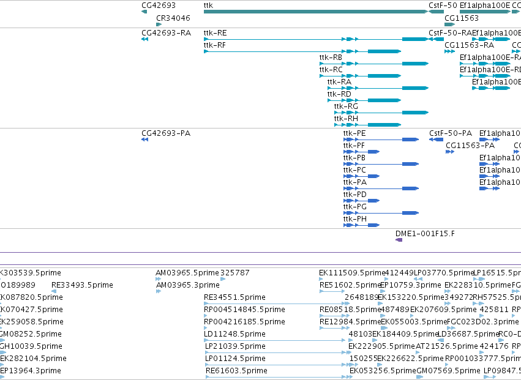Select the RE12984.5prime EST label
Viewport: 521px width, 380px height.
coord(350,322)
